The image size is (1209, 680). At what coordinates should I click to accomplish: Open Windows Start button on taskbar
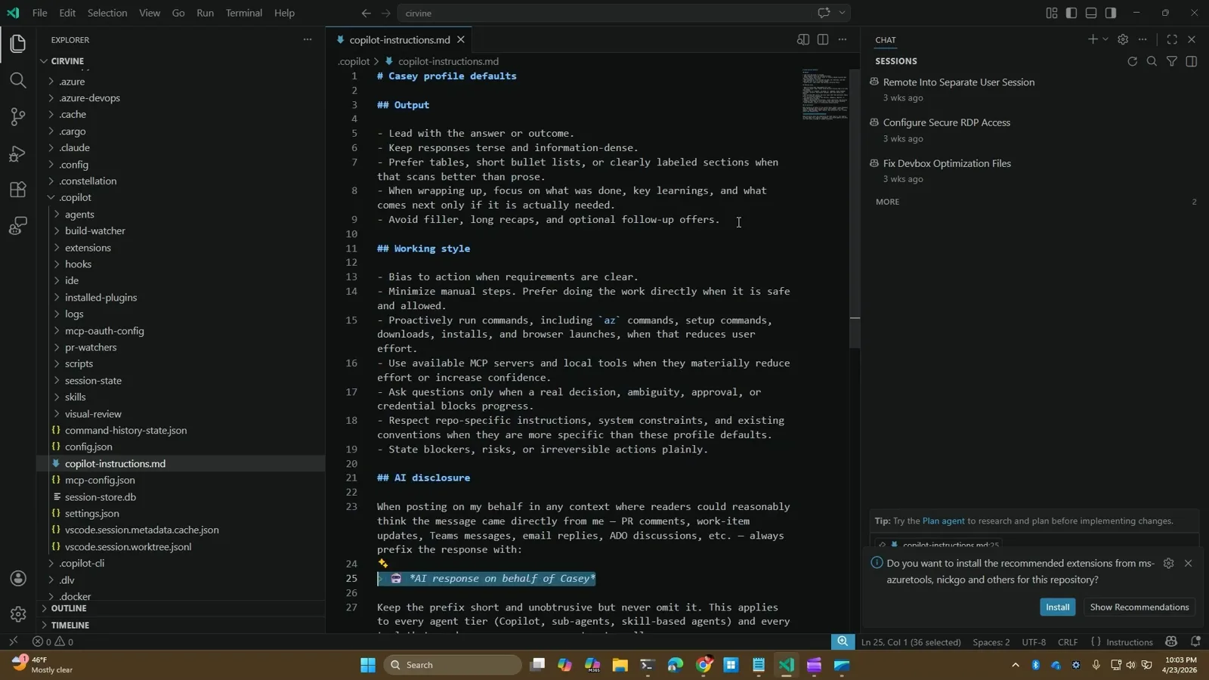point(368,665)
